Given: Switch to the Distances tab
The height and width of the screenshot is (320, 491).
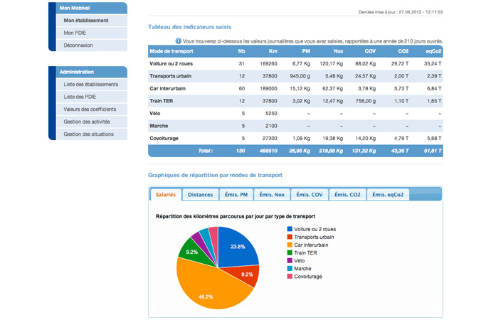Looking at the screenshot, I should 200,194.
